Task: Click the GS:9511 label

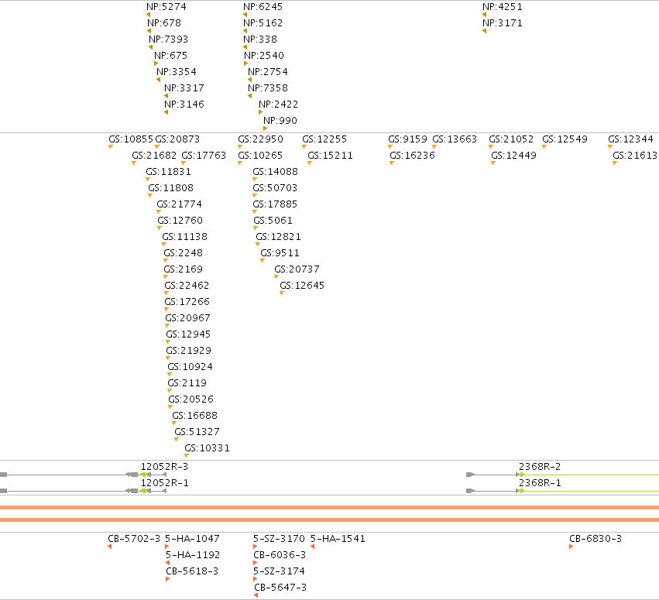Action: click(x=280, y=253)
